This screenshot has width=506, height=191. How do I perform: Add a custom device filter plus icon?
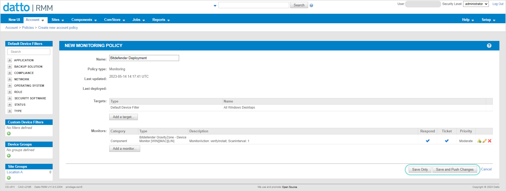(9, 133)
